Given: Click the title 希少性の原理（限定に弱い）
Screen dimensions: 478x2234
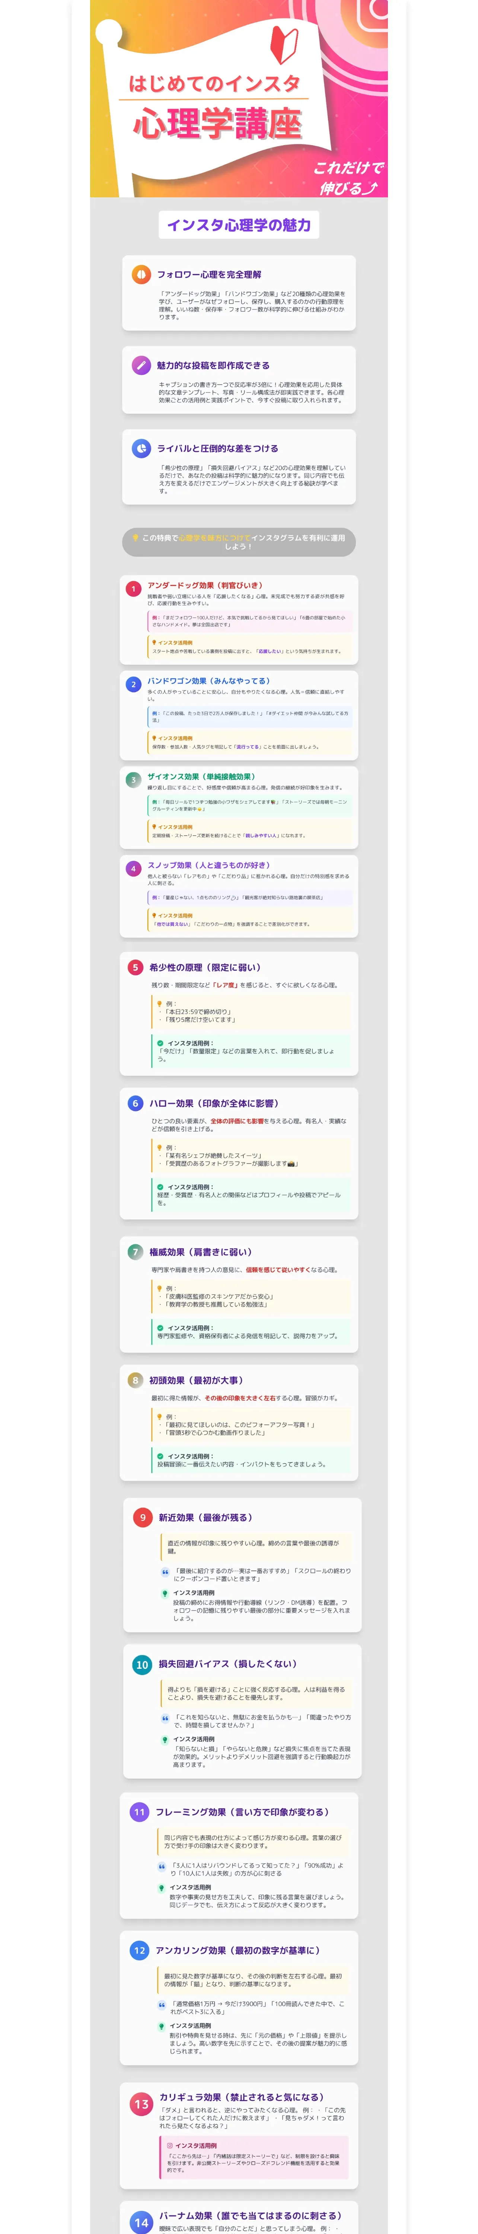Looking at the screenshot, I should (x=205, y=968).
